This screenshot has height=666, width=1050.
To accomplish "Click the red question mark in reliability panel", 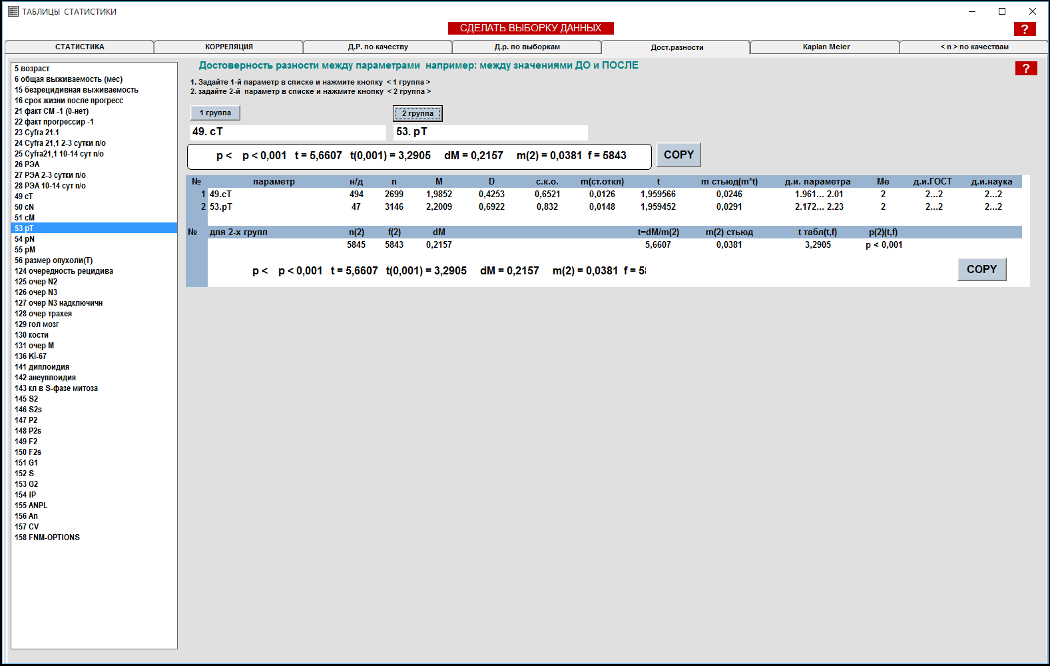I will click(x=1025, y=69).
